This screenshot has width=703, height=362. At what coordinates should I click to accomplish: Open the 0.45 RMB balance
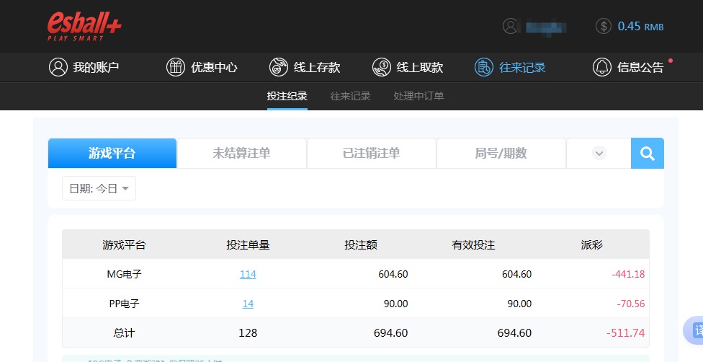[640, 27]
